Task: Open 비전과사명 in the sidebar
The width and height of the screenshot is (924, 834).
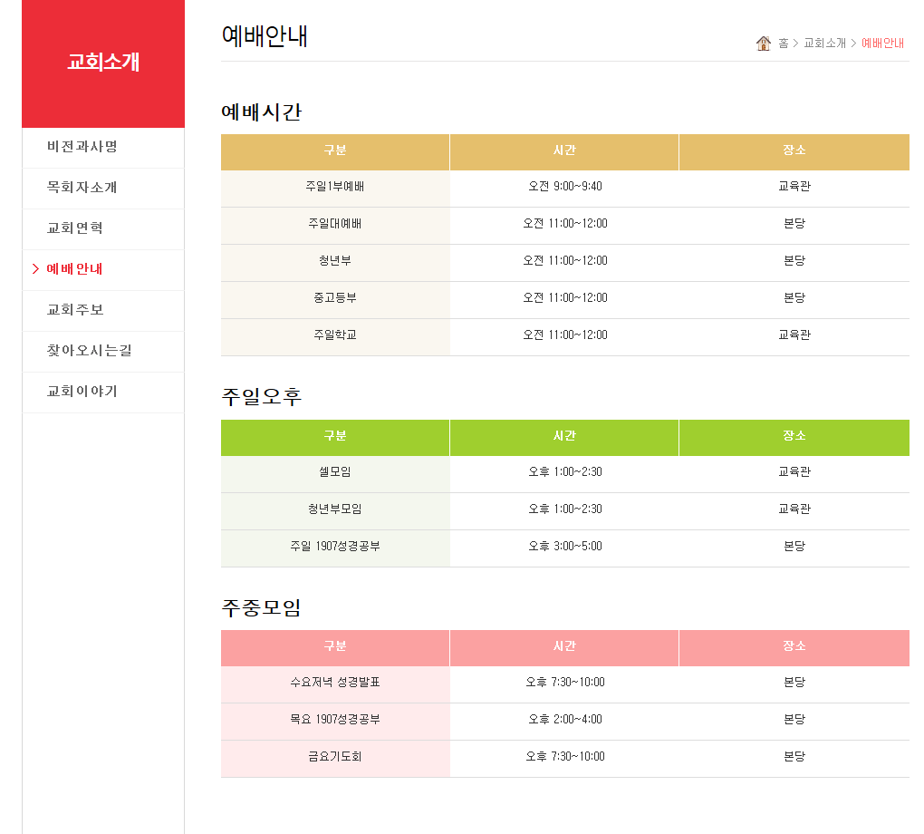Action: (x=82, y=147)
